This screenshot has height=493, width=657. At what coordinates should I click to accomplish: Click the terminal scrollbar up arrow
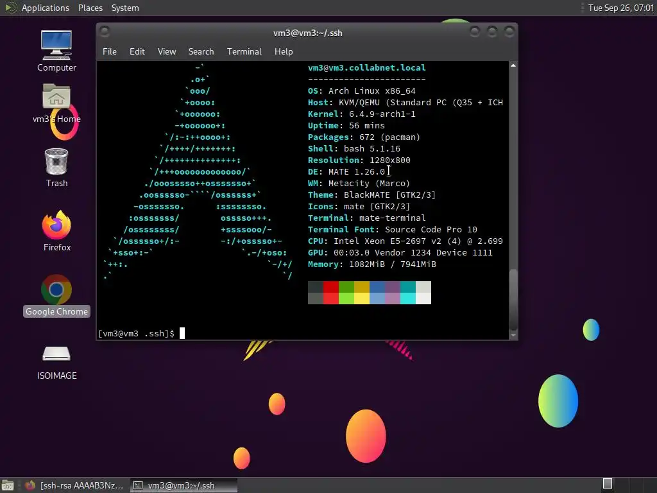[x=513, y=65]
